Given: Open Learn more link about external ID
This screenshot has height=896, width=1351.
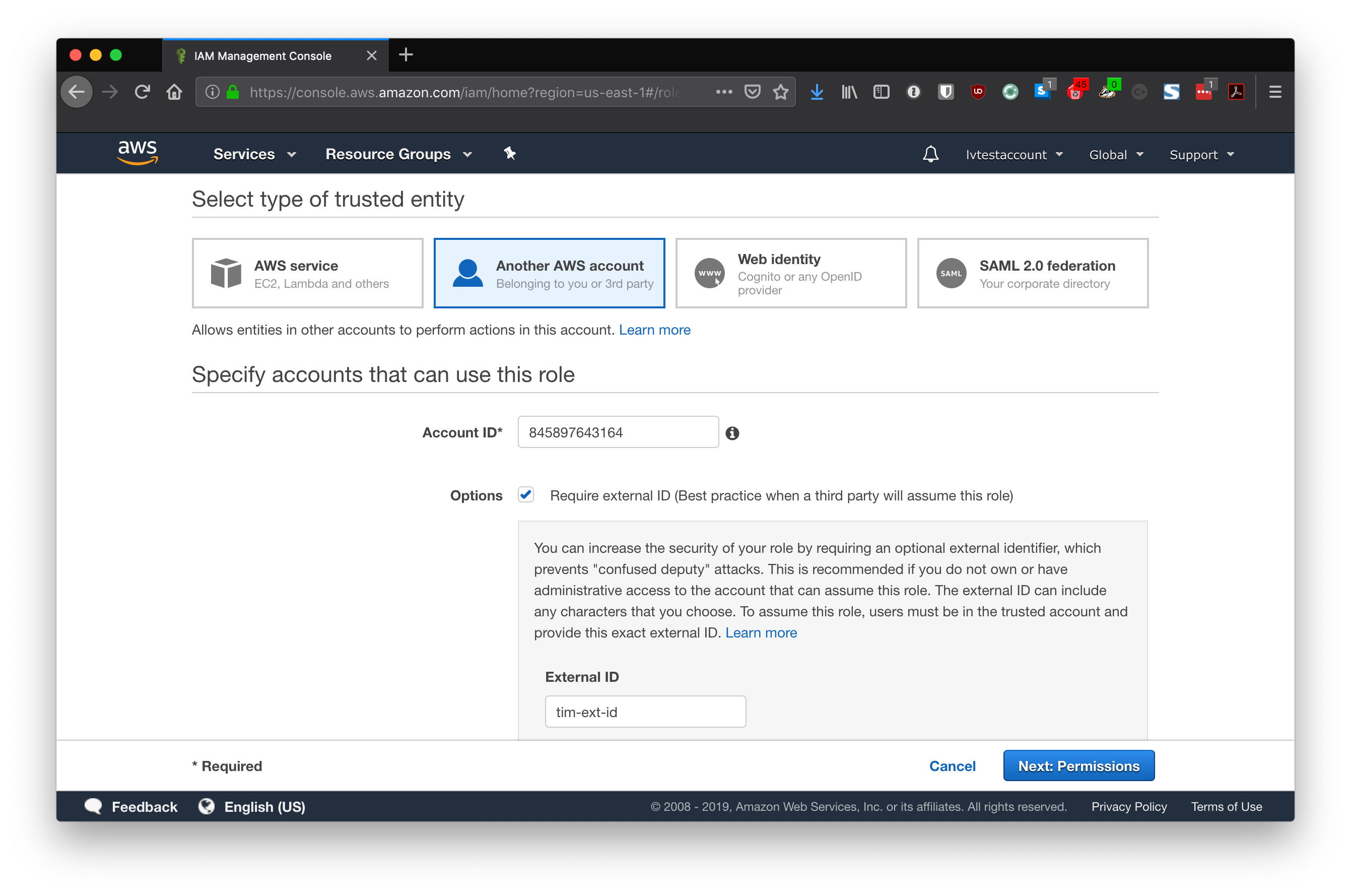Looking at the screenshot, I should [x=761, y=632].
